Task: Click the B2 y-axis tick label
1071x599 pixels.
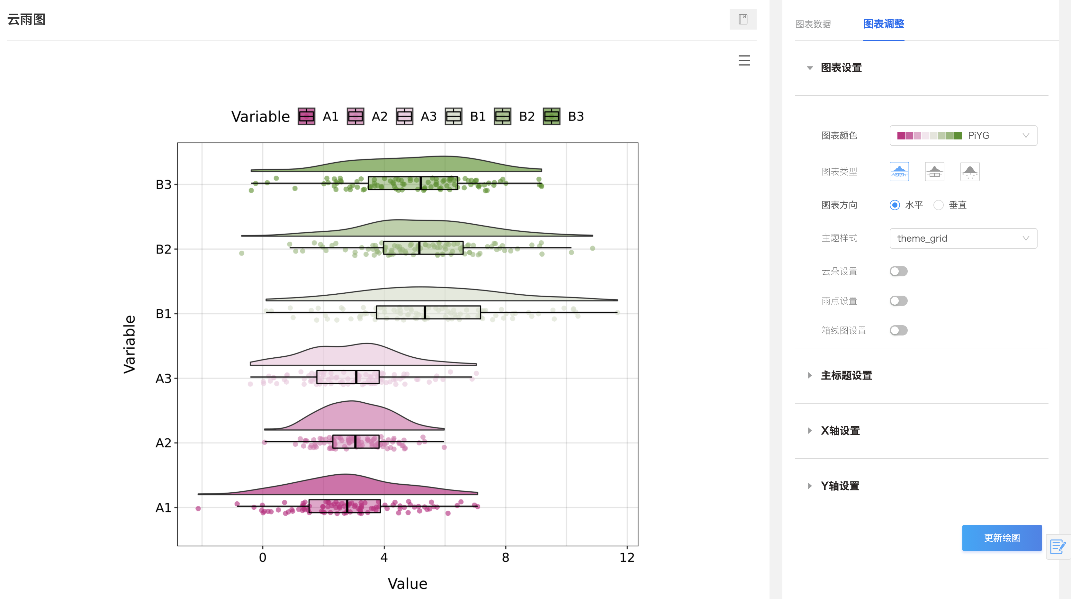Action: click(x=163, y=249)
